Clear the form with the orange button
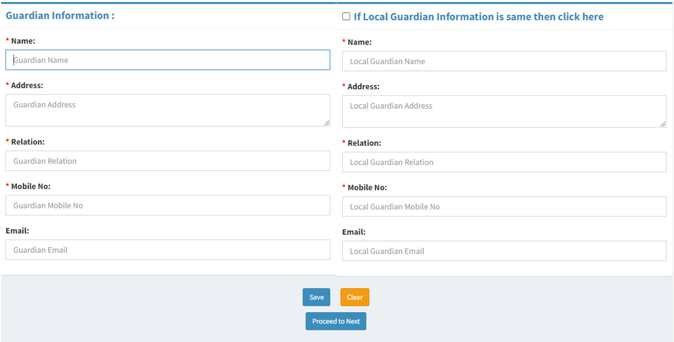674x342 pixels. [355, 297]
